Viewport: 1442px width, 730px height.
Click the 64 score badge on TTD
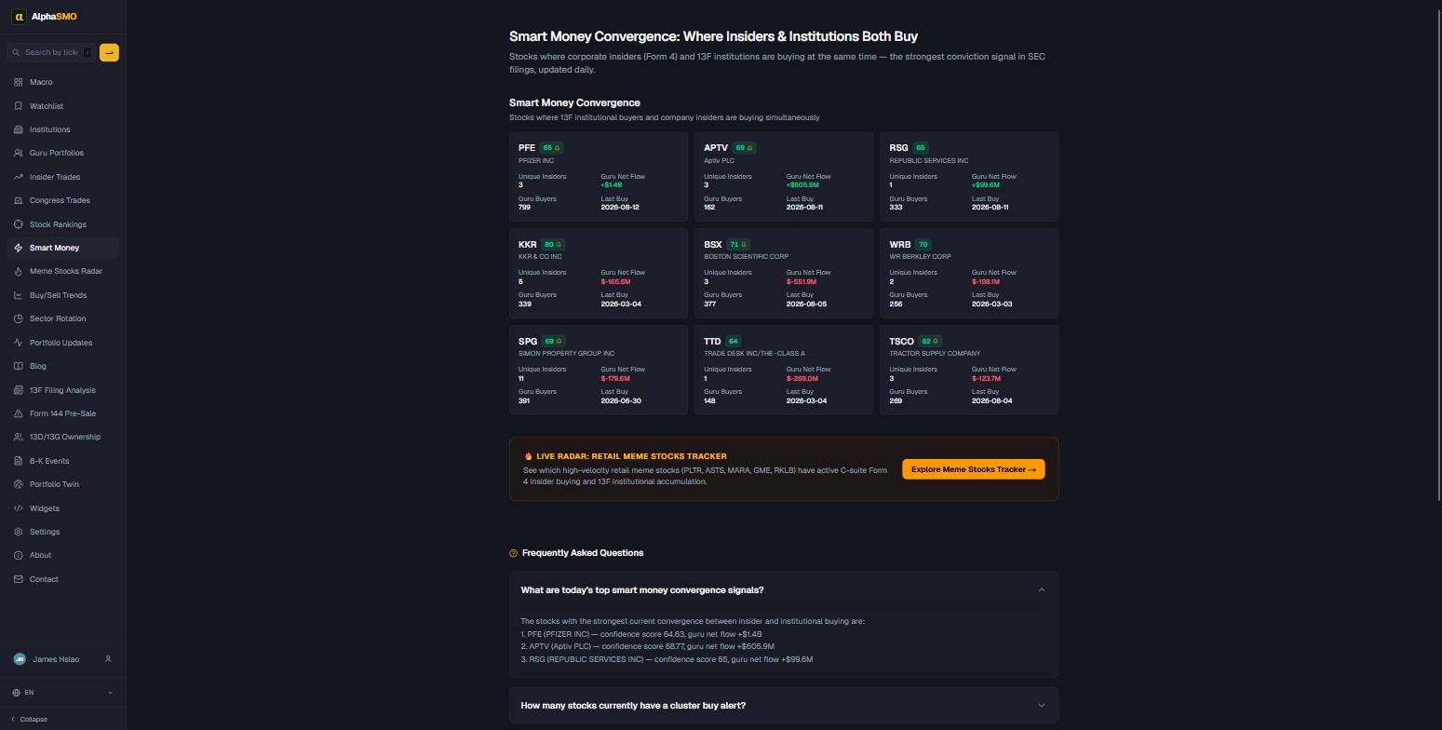tap(734, 342)
